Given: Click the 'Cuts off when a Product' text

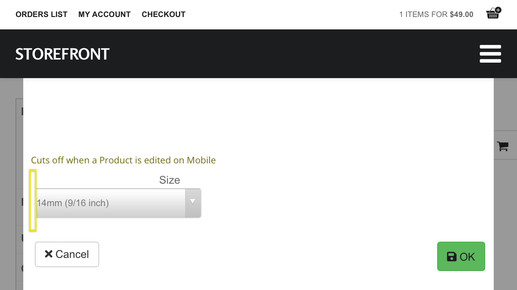Looking at the screenshot, I should 123,160.
